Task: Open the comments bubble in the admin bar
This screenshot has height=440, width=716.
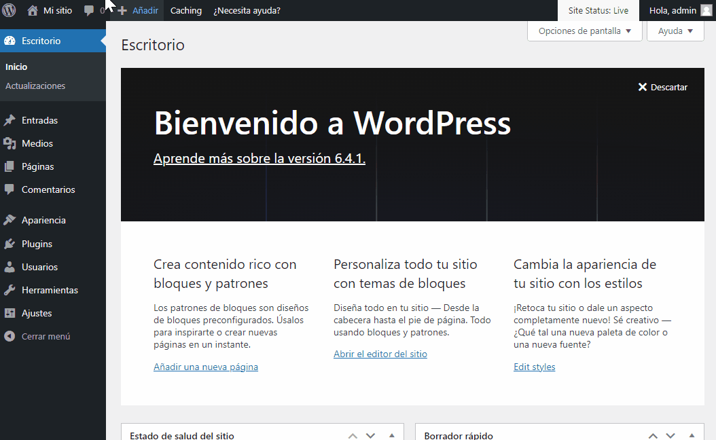Action: [89, 10]
